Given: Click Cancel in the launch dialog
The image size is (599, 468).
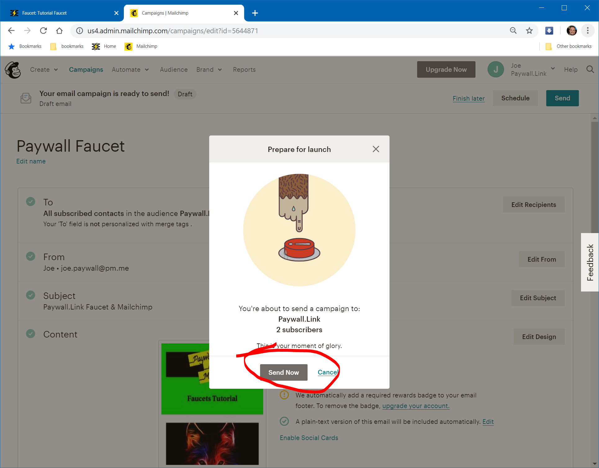Looking at the screenshot, I should (328, 372).
